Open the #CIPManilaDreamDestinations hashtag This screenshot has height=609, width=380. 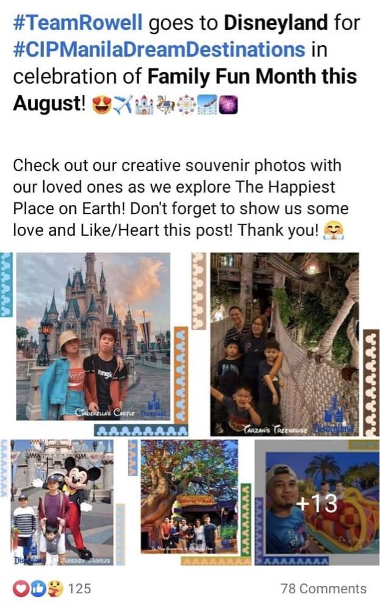(159, 49)
